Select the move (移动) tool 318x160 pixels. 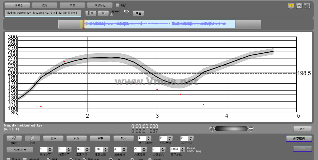click(32, 138)
